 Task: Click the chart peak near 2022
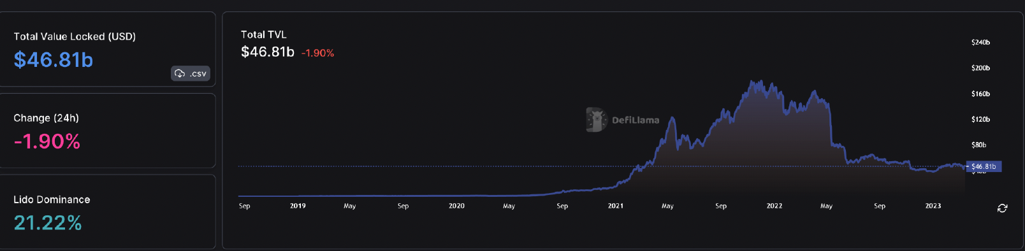757,82
